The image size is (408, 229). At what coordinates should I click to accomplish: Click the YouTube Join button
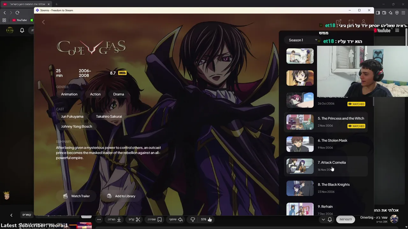[346, 219]
